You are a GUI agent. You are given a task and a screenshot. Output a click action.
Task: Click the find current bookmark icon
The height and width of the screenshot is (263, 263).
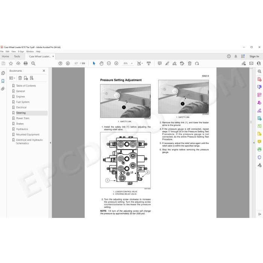pos(32,78)
